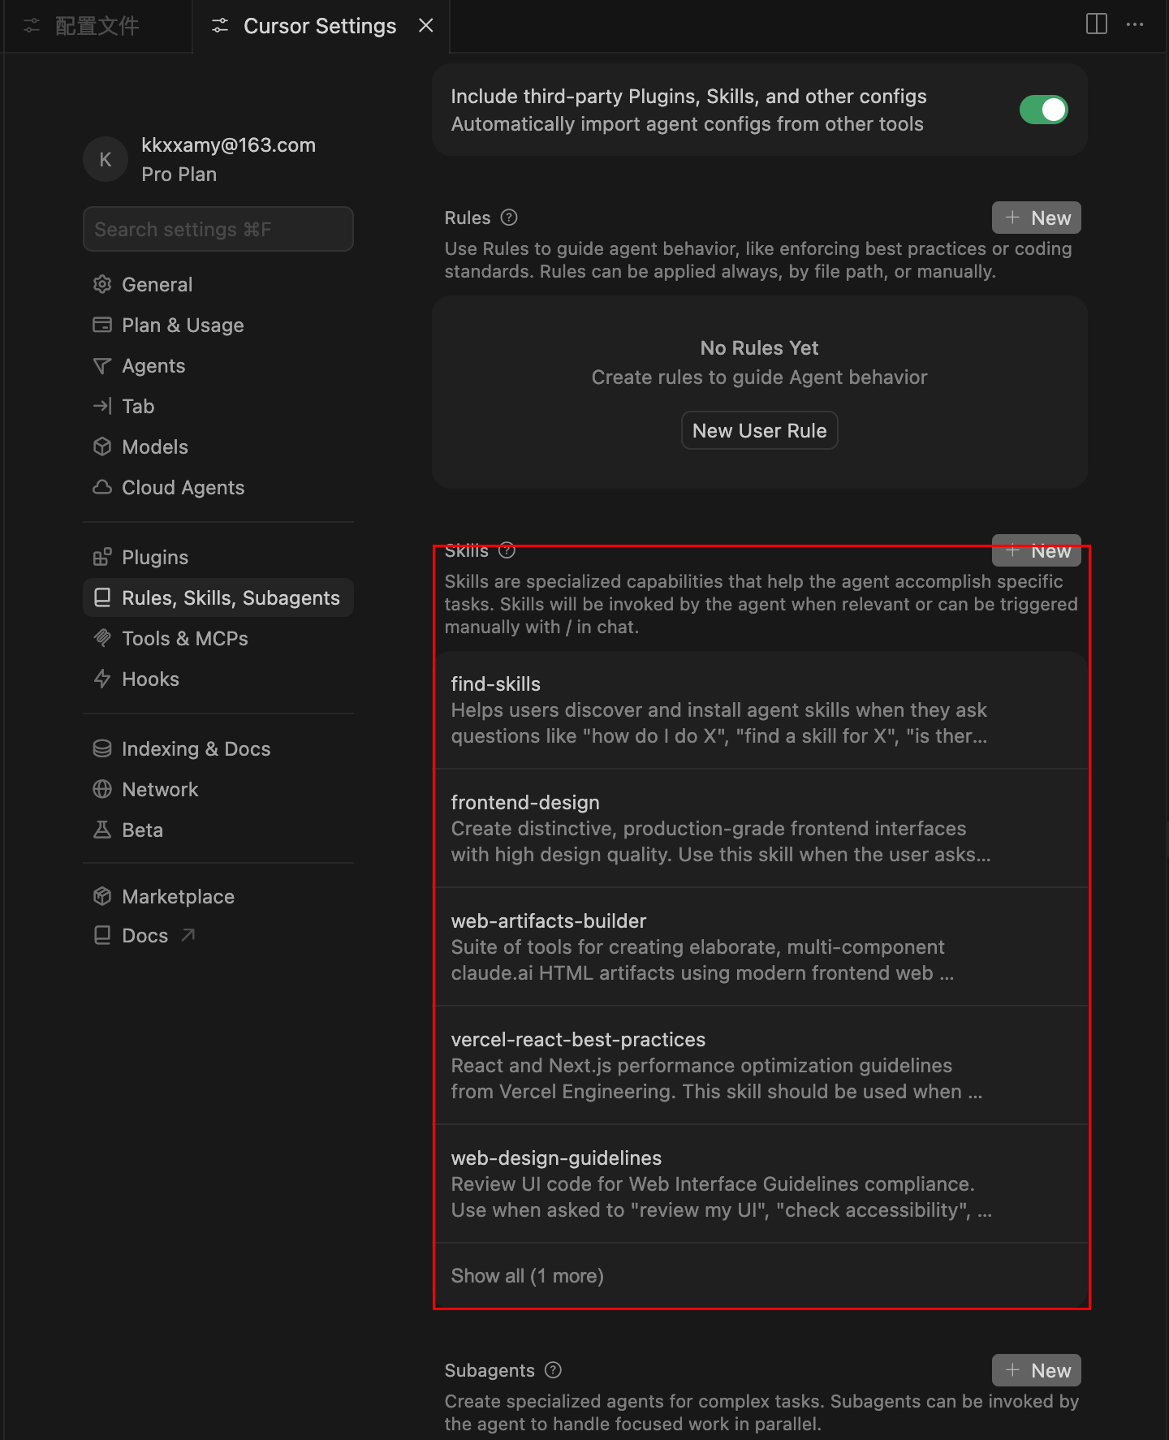Image resolution: width=1169 pixels, height=1440 pixels.
Task: Open Marketplace section
Action: point(218,897)
